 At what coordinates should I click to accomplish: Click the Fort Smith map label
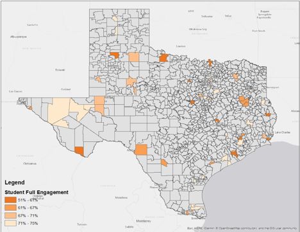click(x=259, y=31)
